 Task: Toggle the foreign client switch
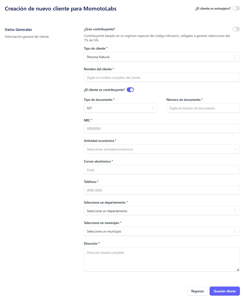pos(236,9)
